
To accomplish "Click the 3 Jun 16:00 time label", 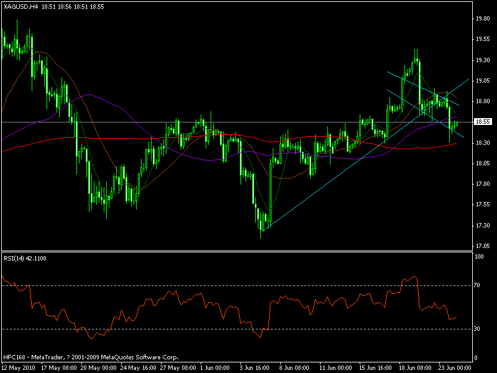I will pos(255,368).
